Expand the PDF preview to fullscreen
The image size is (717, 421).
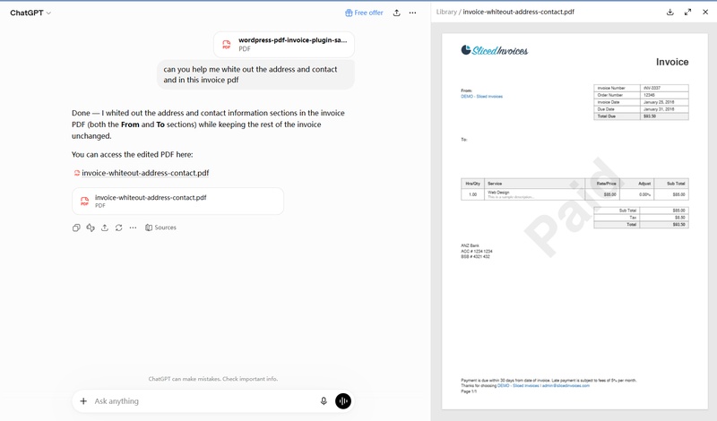(687, 13)
